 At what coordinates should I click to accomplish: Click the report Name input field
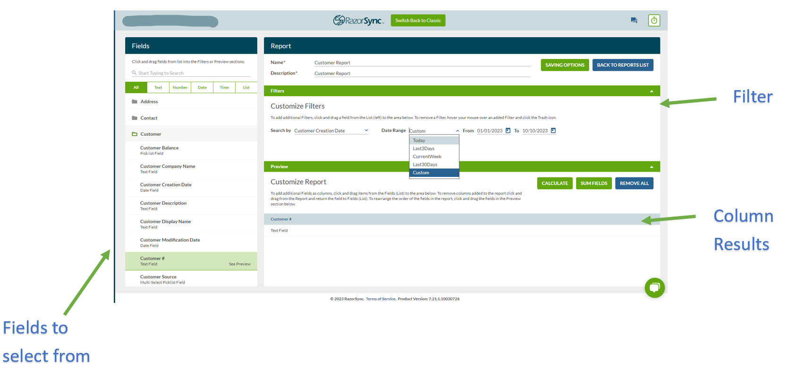(x=423, y=63)
